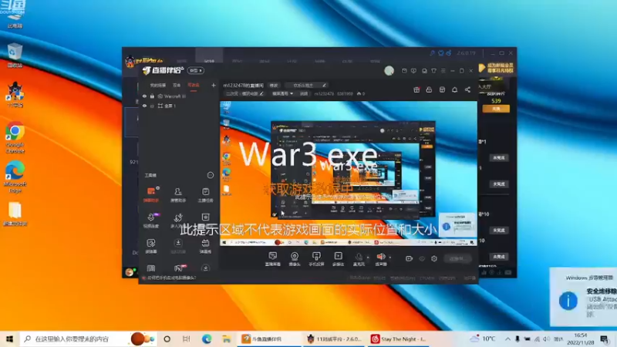The image size is (617, 347).
Task: Toggle the lock on Warcraft III source
Action: pos(152,96)
